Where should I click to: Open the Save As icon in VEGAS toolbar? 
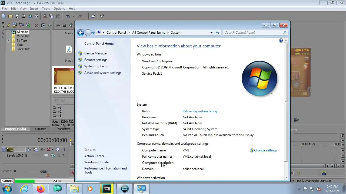click(x=24, y=16)
